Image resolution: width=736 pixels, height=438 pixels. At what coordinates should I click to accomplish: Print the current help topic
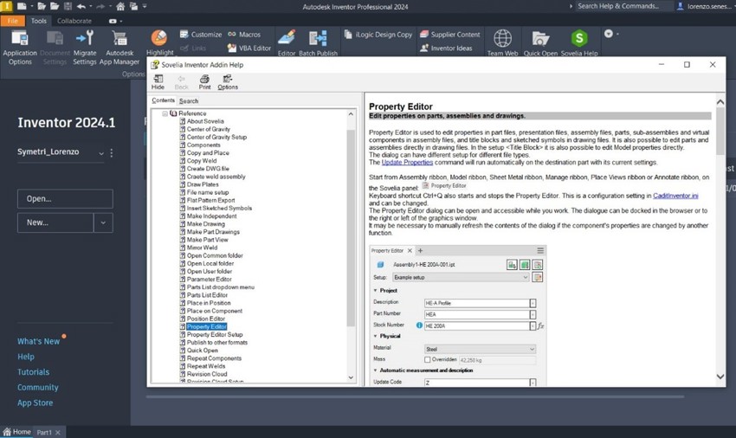(x=204, y=82)
